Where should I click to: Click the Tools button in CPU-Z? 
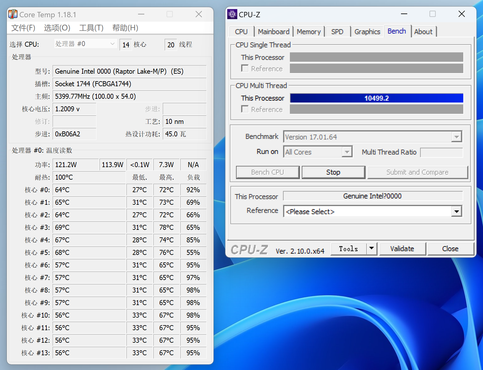click(x=348, y=249)
